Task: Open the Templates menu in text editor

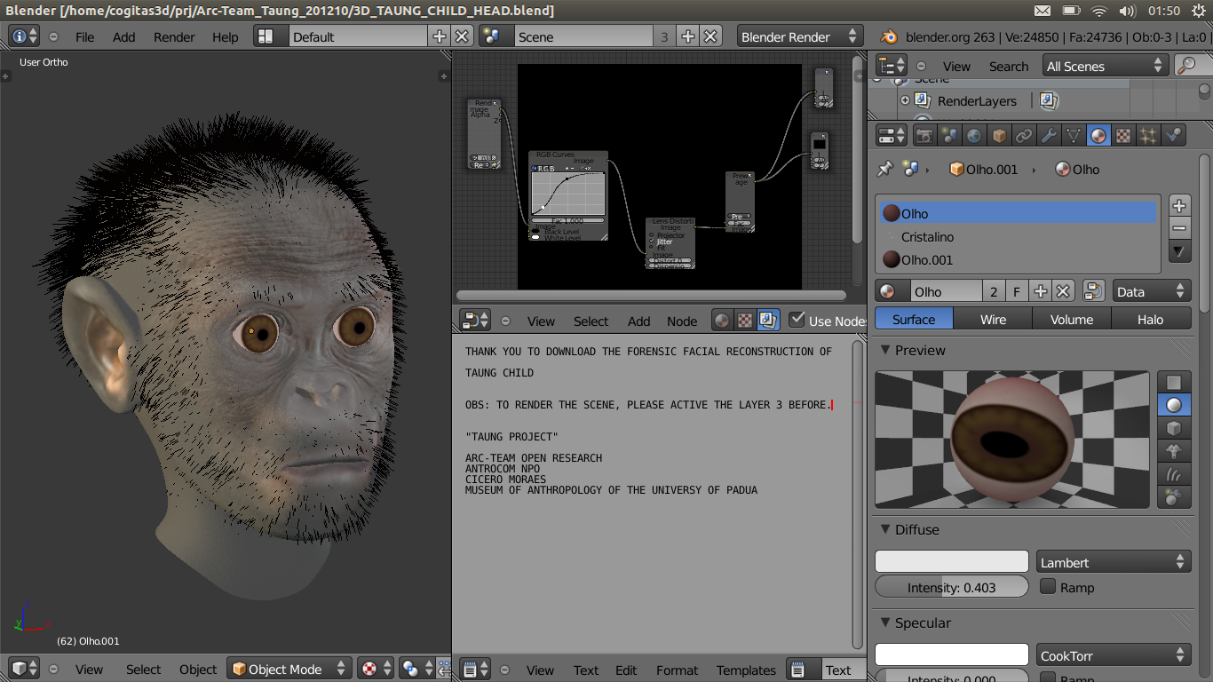Action: coord(746,670)
